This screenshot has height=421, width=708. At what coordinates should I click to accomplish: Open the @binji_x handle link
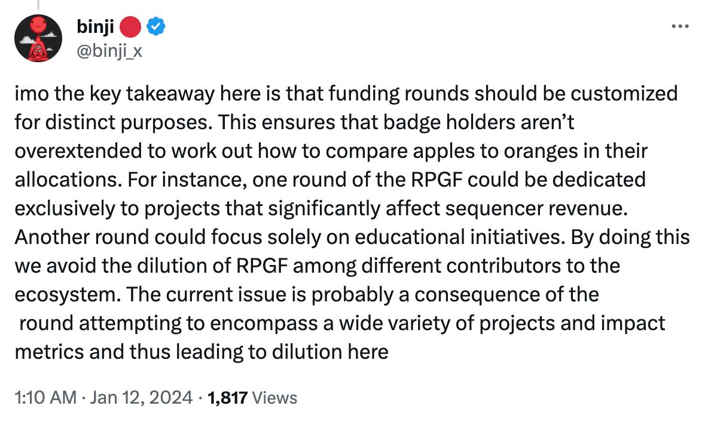point(109,51)
